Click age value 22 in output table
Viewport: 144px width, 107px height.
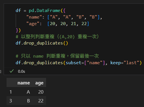point(41,101)
